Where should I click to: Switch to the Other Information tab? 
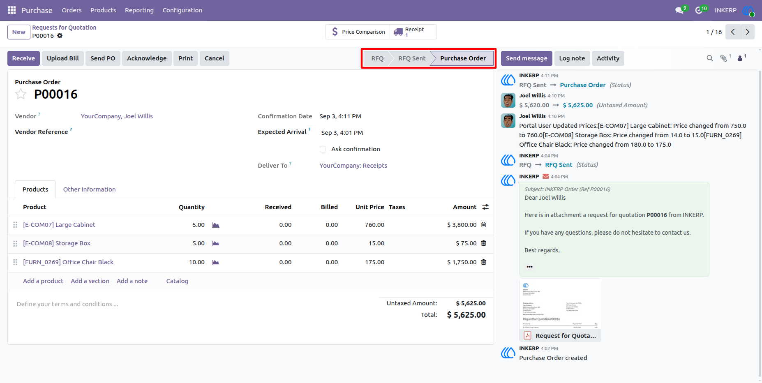tap(89, 189)
